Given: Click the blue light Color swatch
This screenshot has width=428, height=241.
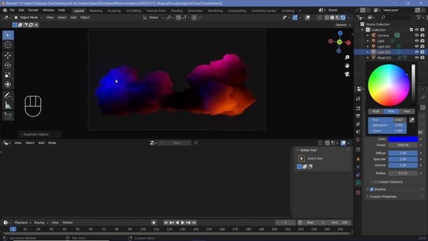Looking at the screenshot, I should coord(403,139).
